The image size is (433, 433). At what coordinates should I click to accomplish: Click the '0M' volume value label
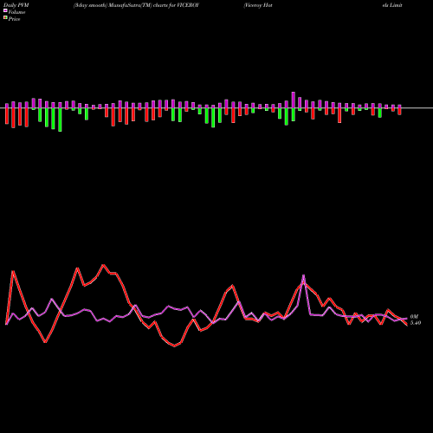tap(414, 317)
